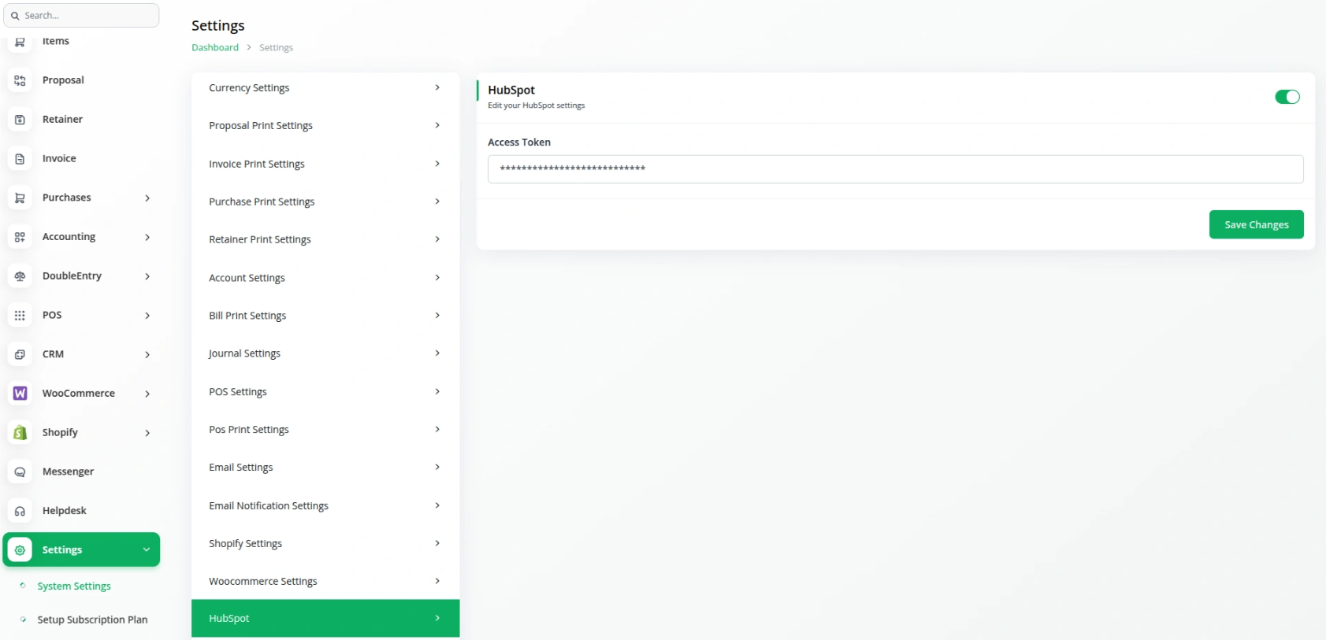Click the CRM sidebar icon
The image size is (1326, 640).
(20, 354)
